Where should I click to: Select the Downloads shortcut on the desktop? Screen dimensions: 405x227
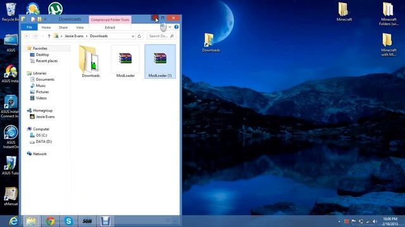coord(211,43)
